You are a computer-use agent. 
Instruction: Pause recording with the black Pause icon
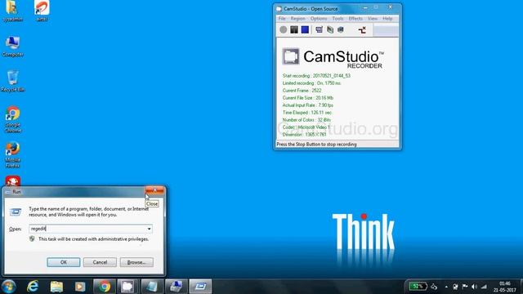pos(294,29)
